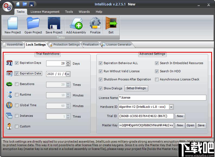The width and height of the screenshot is (215, 157).
Task: Click the Exit door icon
Action: [111, 23]
